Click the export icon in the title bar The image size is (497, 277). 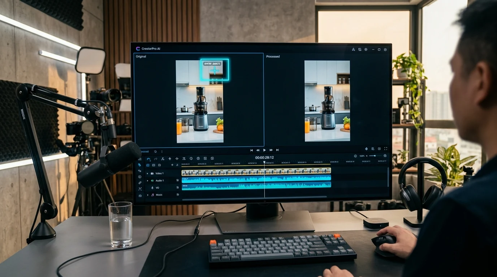tap(360, 49)
